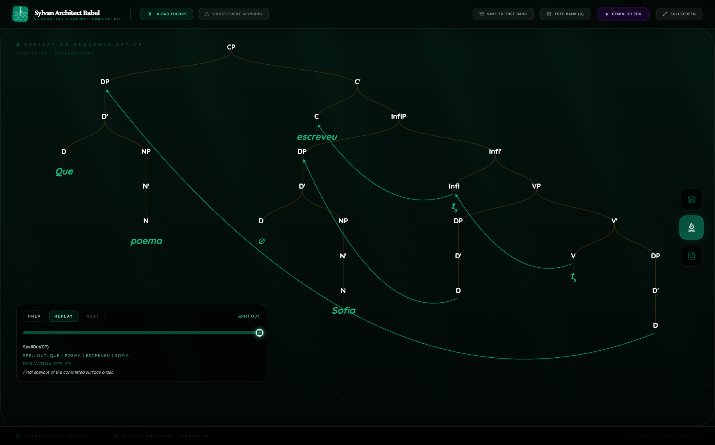Viewport: 715px width, 445px height.
Task: Go to previous derivation step with PREV
Action: point(34,316)
